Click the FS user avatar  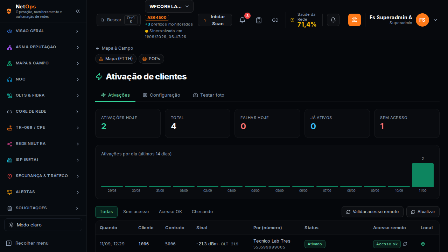tap(422, 20)
